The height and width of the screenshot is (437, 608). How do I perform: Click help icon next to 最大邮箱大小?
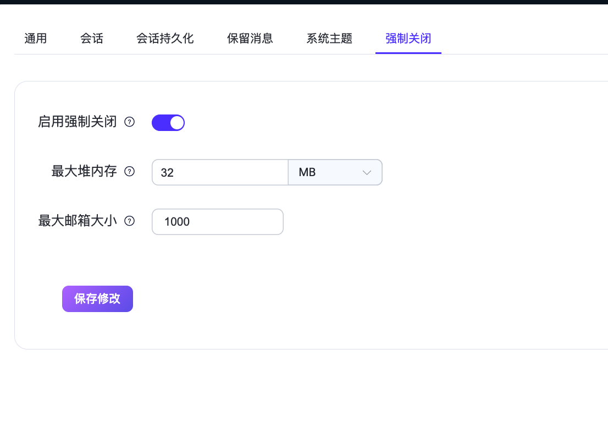click(130, 221)
